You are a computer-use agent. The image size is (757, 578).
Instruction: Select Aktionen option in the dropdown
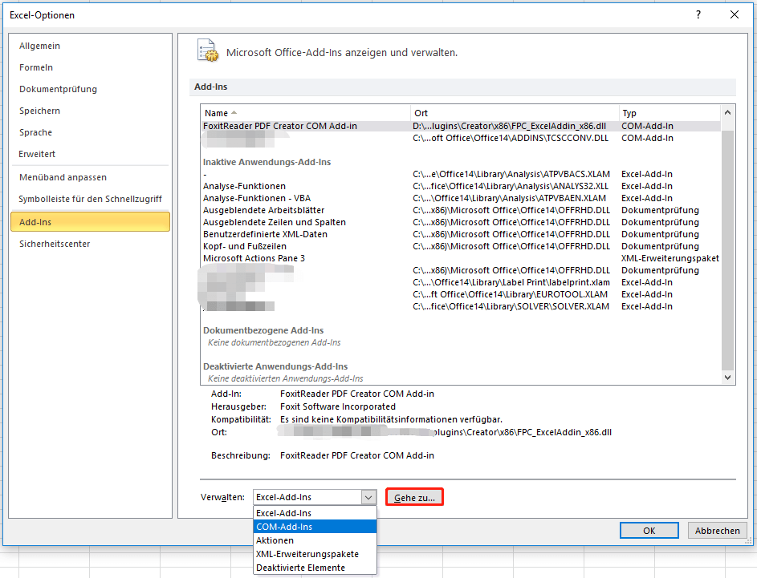click(x=275, y=540)
